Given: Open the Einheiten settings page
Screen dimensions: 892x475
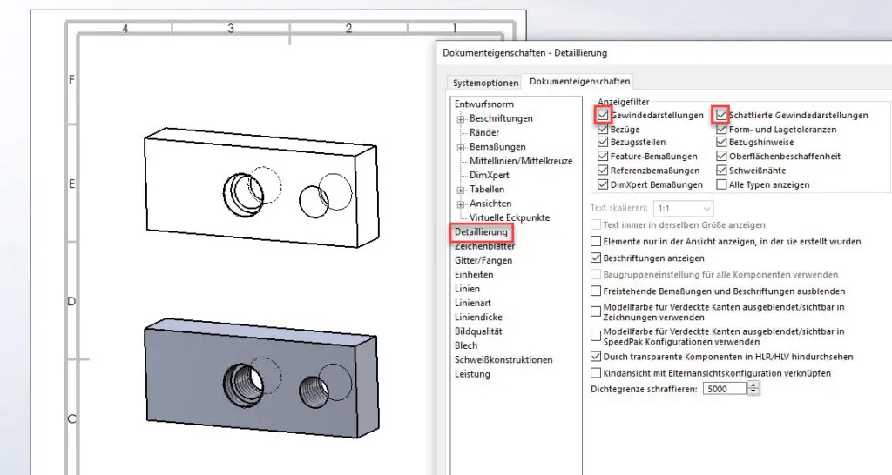Looking at the screenshot, I should 474,275.
